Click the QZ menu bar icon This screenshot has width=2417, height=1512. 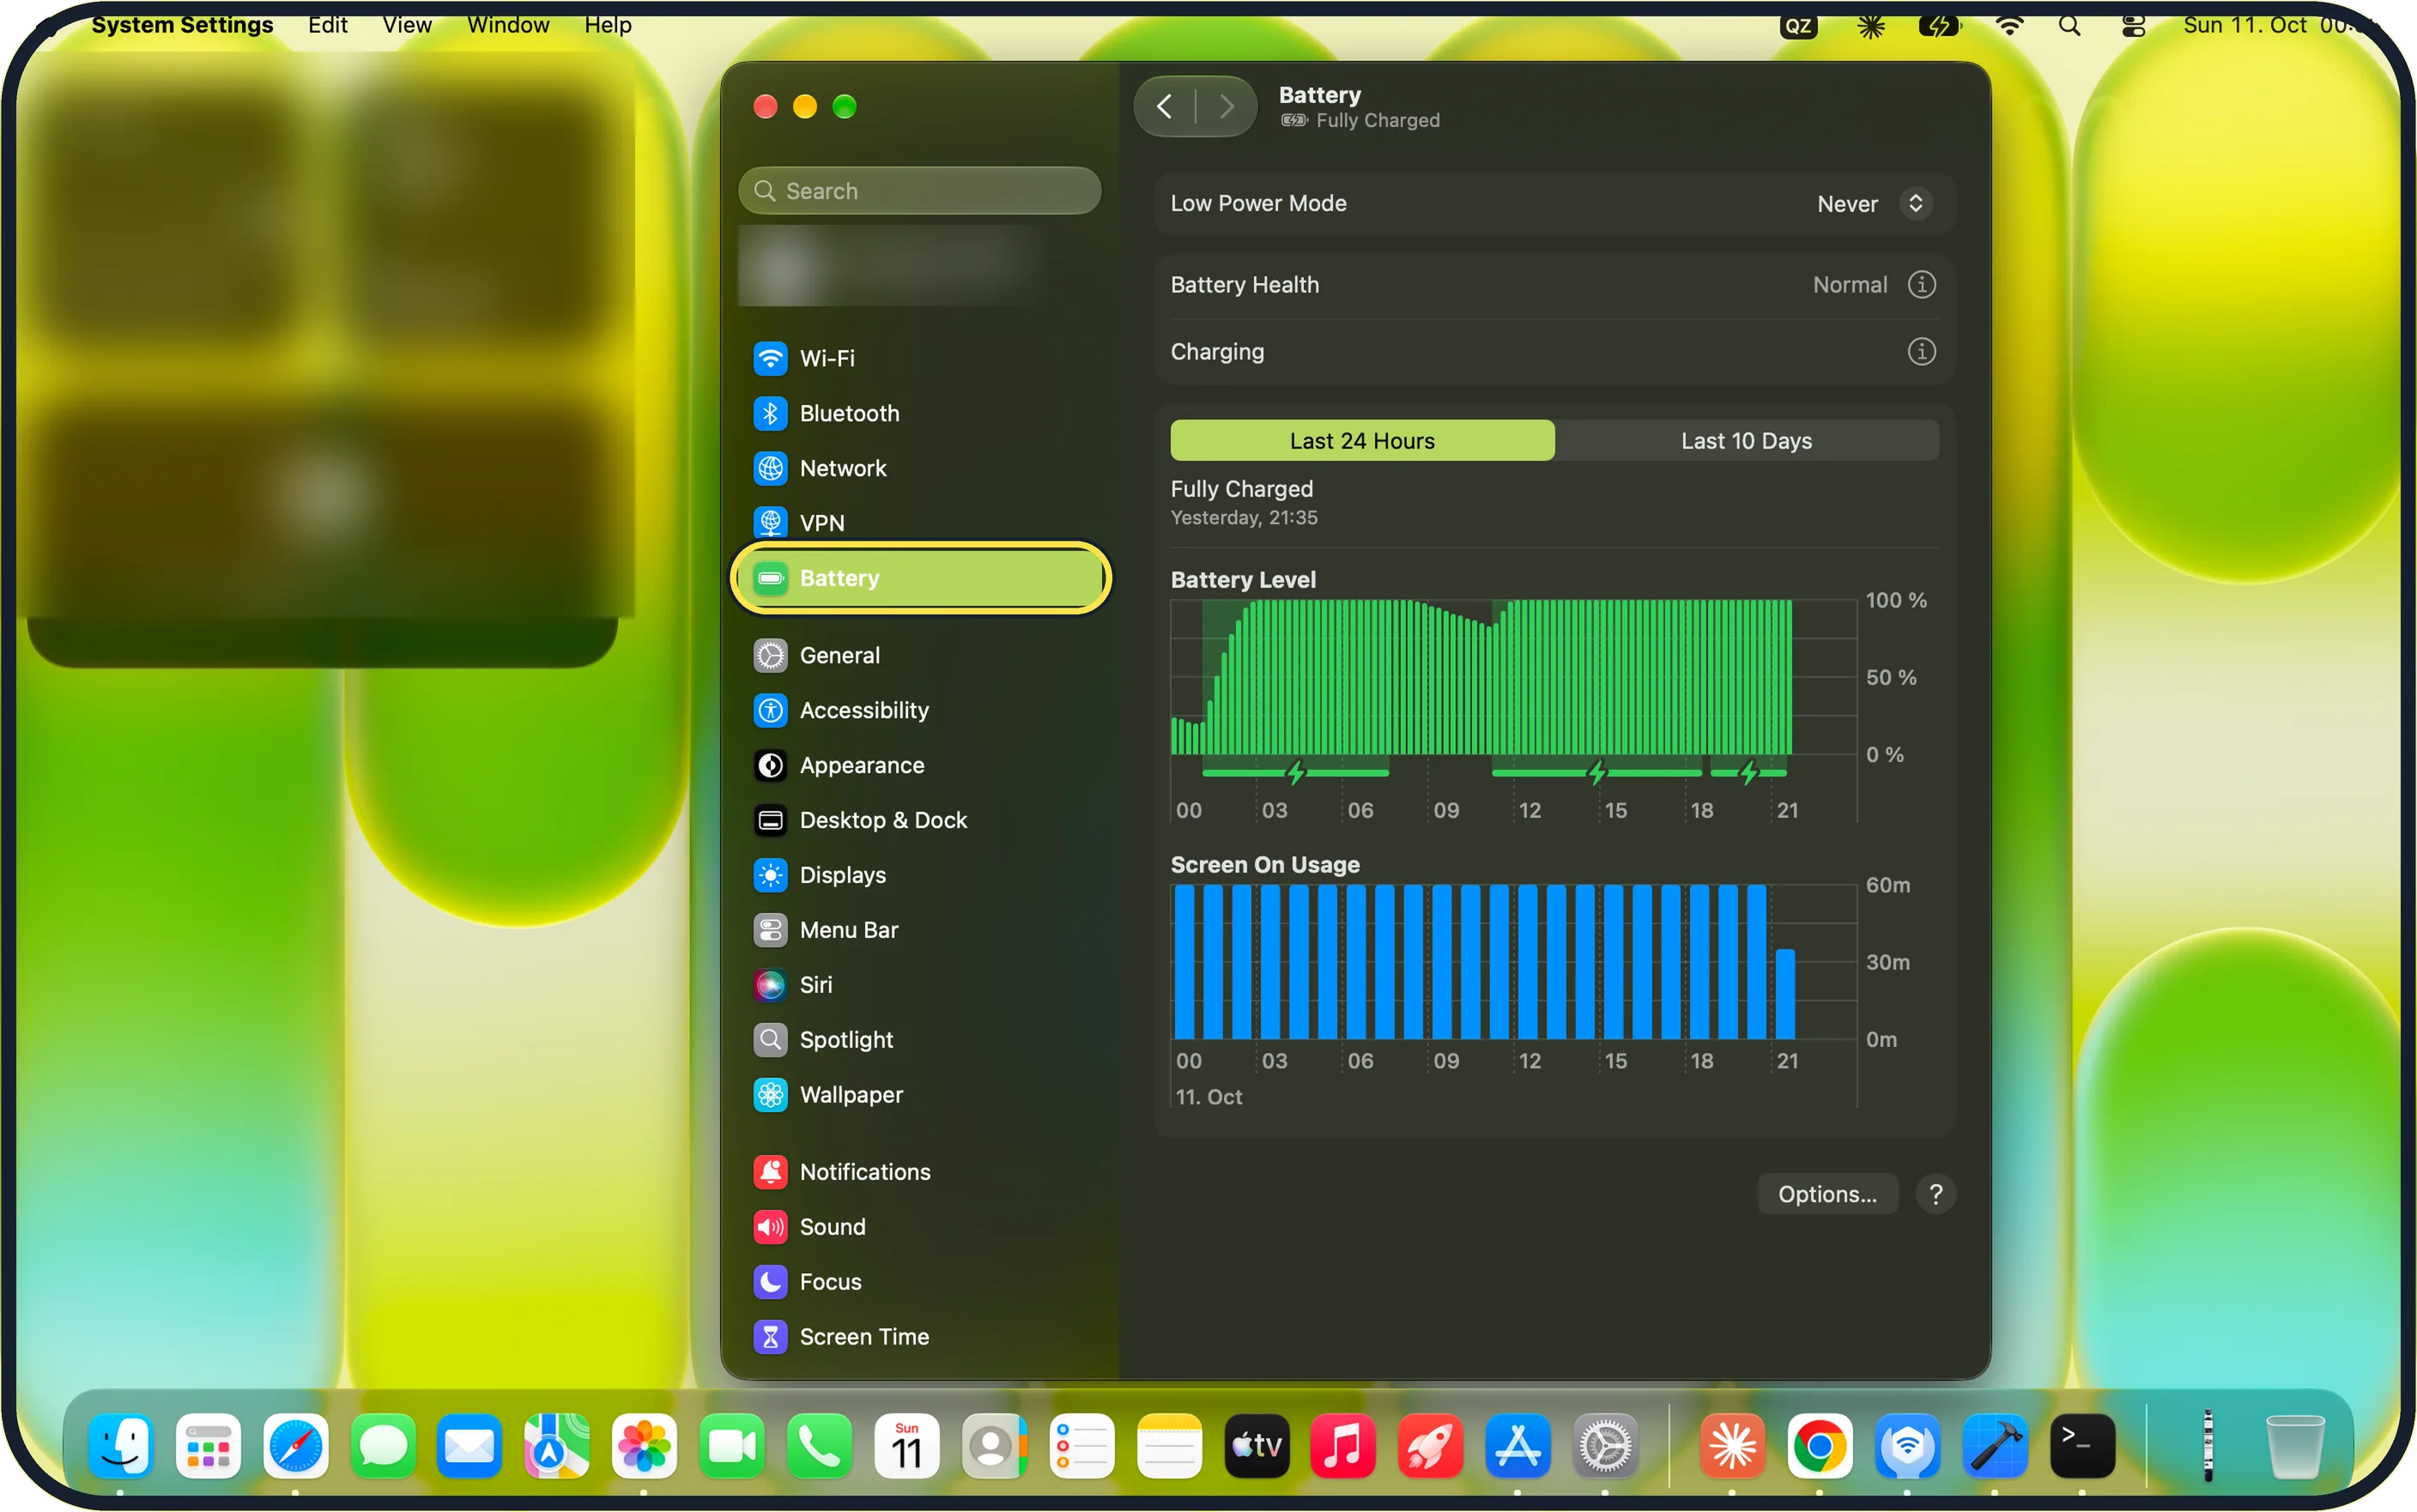[1798, 26]
